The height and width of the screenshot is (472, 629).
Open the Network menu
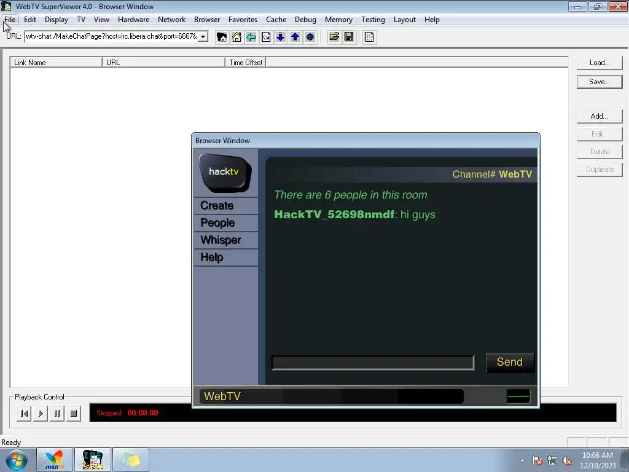tap(172, 20)
